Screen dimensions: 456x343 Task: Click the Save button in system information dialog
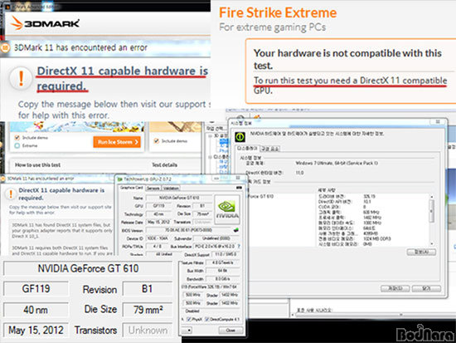pos(395,288)
